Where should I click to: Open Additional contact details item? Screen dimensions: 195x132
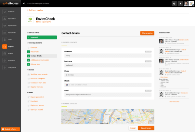(x=40, y=60)
